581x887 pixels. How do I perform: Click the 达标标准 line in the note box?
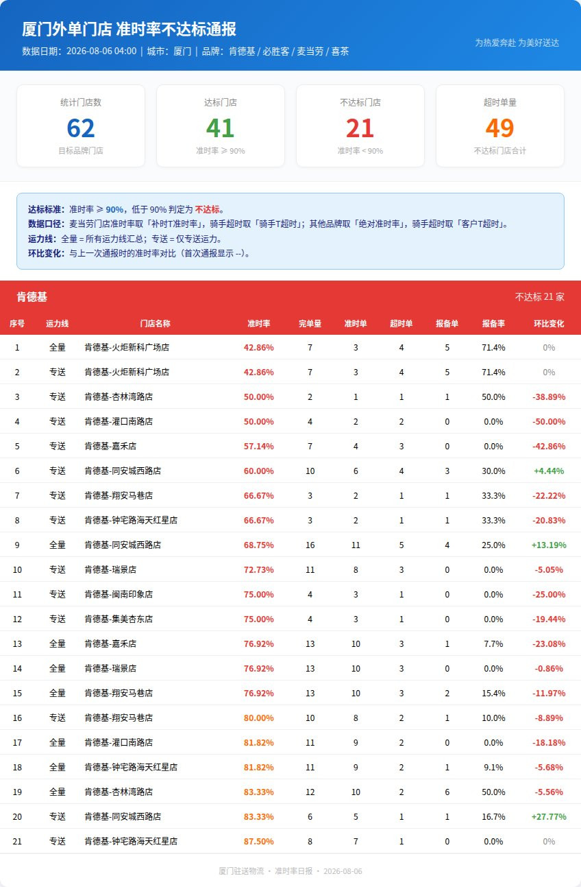coord(126,209)
